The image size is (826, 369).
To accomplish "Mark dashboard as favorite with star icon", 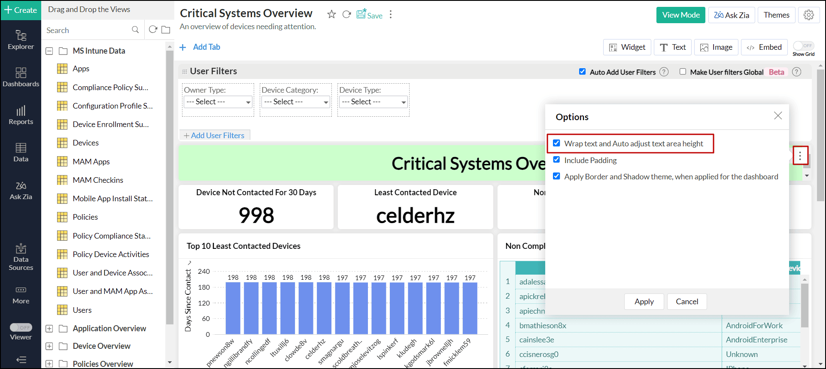I will click(331, 15).
